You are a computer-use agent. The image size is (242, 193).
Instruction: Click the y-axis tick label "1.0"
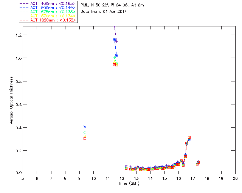pos(19,58)
